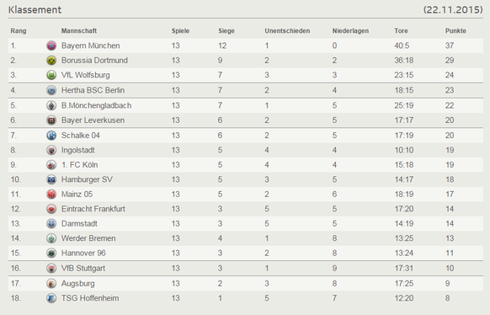
Task: Select the Siege column header
Action: pos(226,31)
